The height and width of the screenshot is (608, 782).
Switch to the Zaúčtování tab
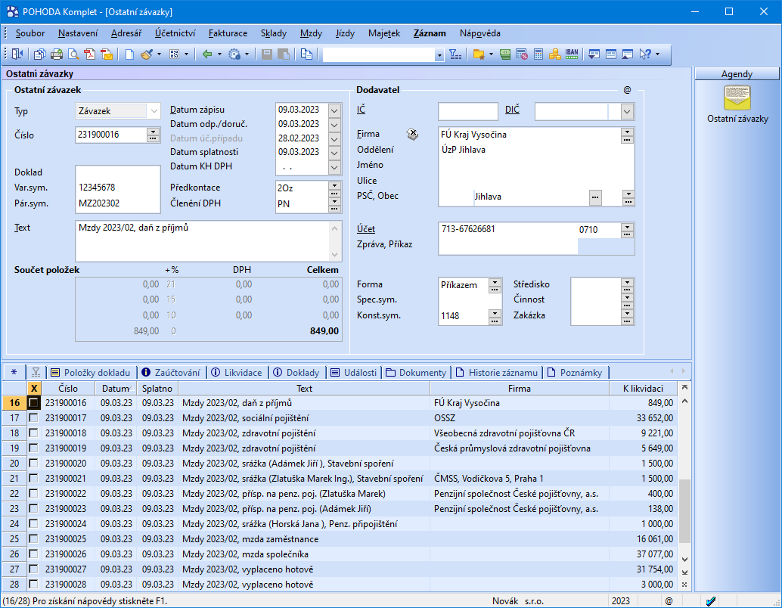point(171,373)
